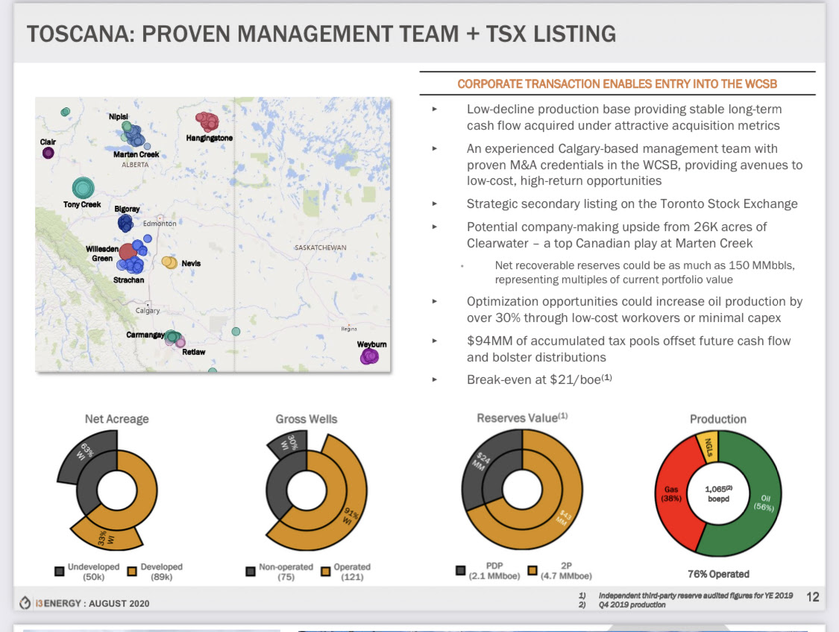This screenshot has height=632, width=839.
Task: Click the Q4 2019 production footnote
Action: tap(632, 604)
